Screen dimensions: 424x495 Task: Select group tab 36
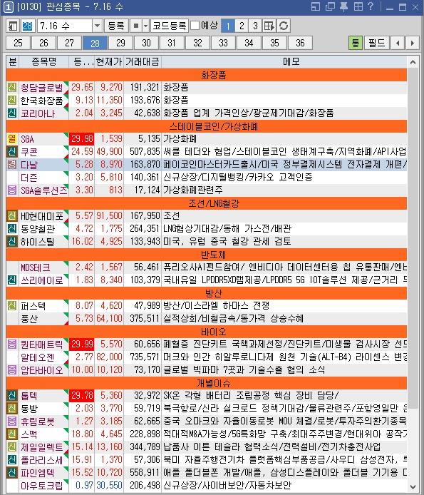point(300,43)
